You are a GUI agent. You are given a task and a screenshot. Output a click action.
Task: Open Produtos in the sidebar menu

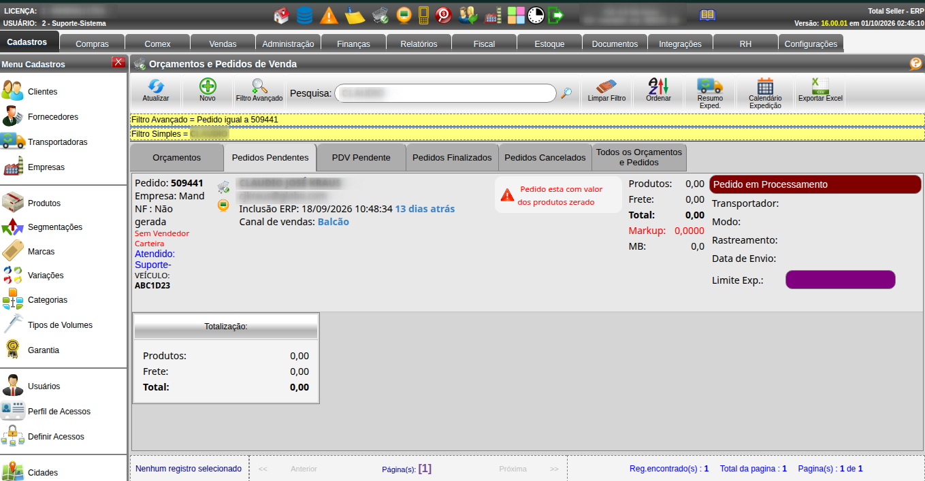[44, 203]
